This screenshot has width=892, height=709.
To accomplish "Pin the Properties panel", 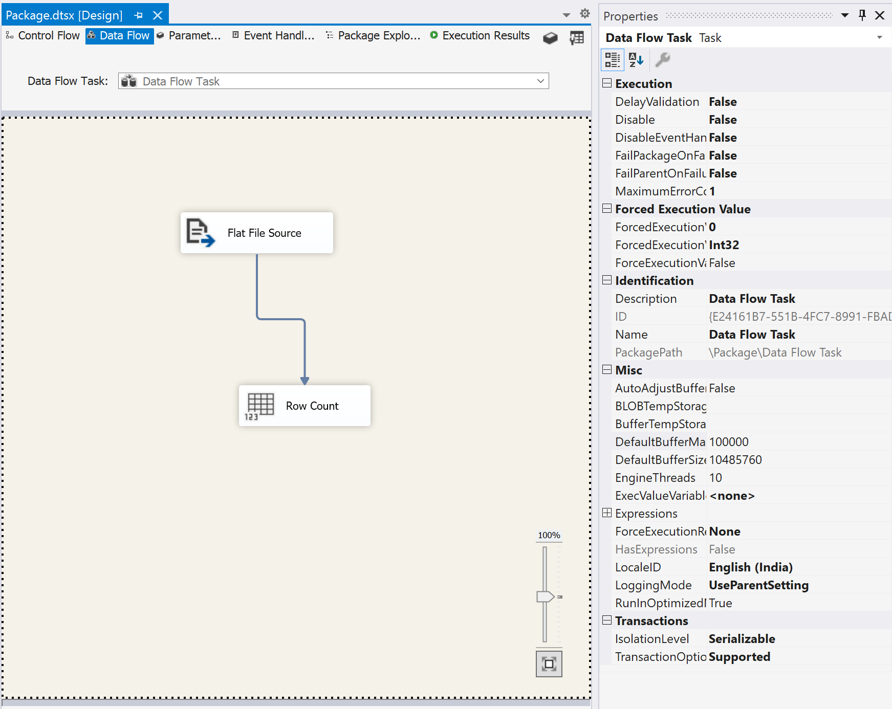I will (x=862, y=15).
